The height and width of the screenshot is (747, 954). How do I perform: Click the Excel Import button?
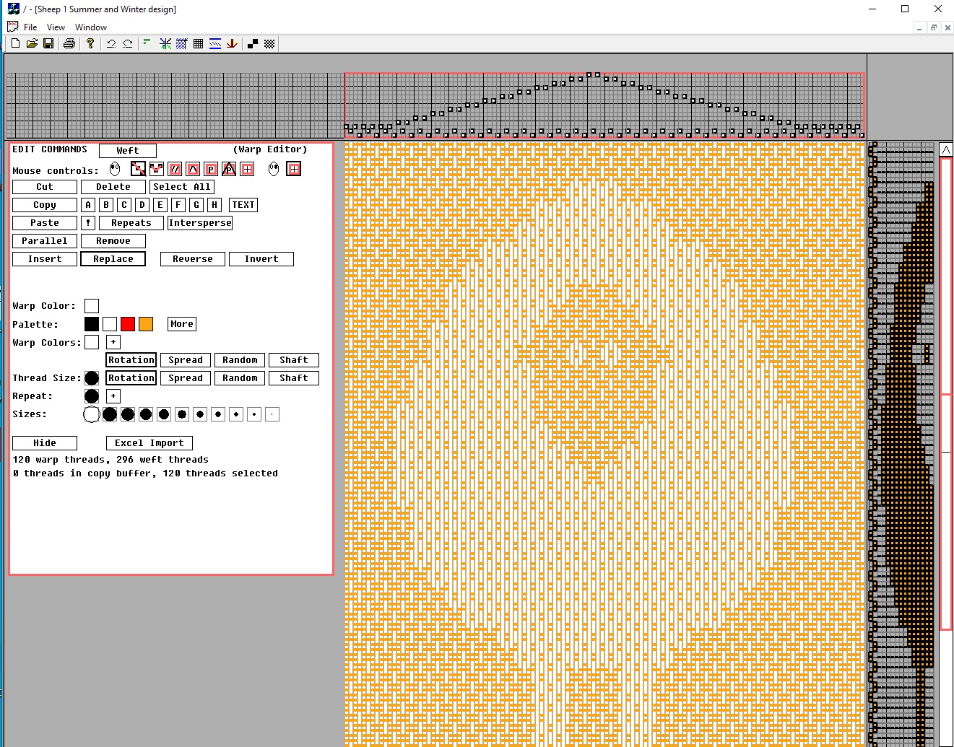(149, 443)
